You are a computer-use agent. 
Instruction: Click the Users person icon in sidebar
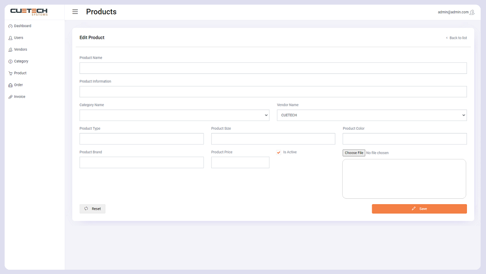coord(10,38)
